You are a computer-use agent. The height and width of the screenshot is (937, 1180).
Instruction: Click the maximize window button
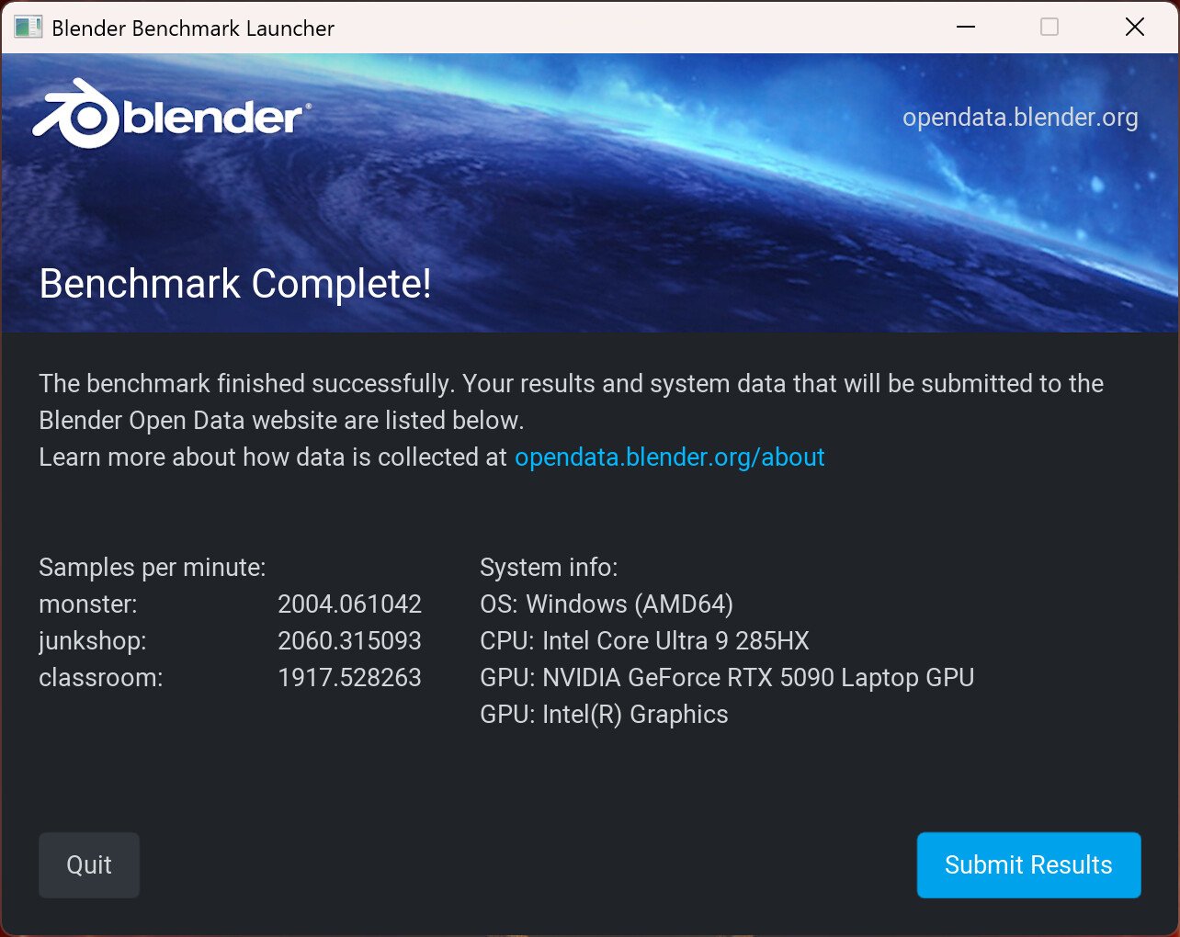tap(1050, 28)
